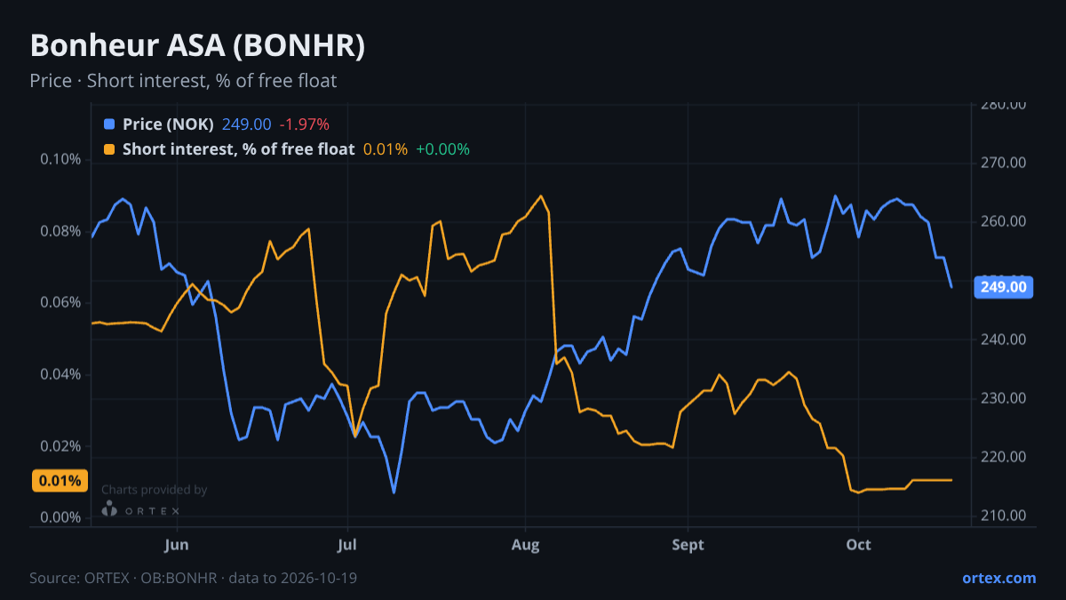Click the 0.08% left axis label
1066x600 pixels.
click(x=60, y=231)
